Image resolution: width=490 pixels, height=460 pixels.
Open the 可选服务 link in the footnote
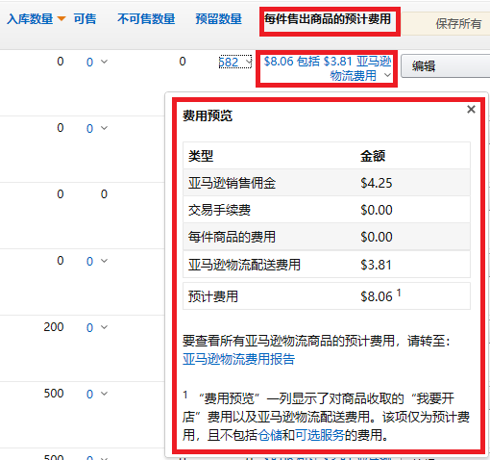[320, 435]
